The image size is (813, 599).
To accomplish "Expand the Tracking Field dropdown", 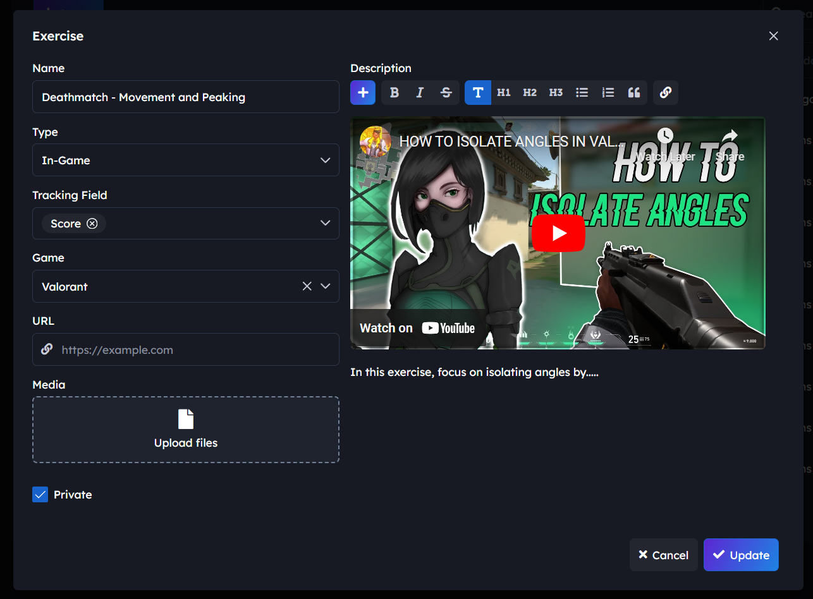I will [x=326, y=223].
